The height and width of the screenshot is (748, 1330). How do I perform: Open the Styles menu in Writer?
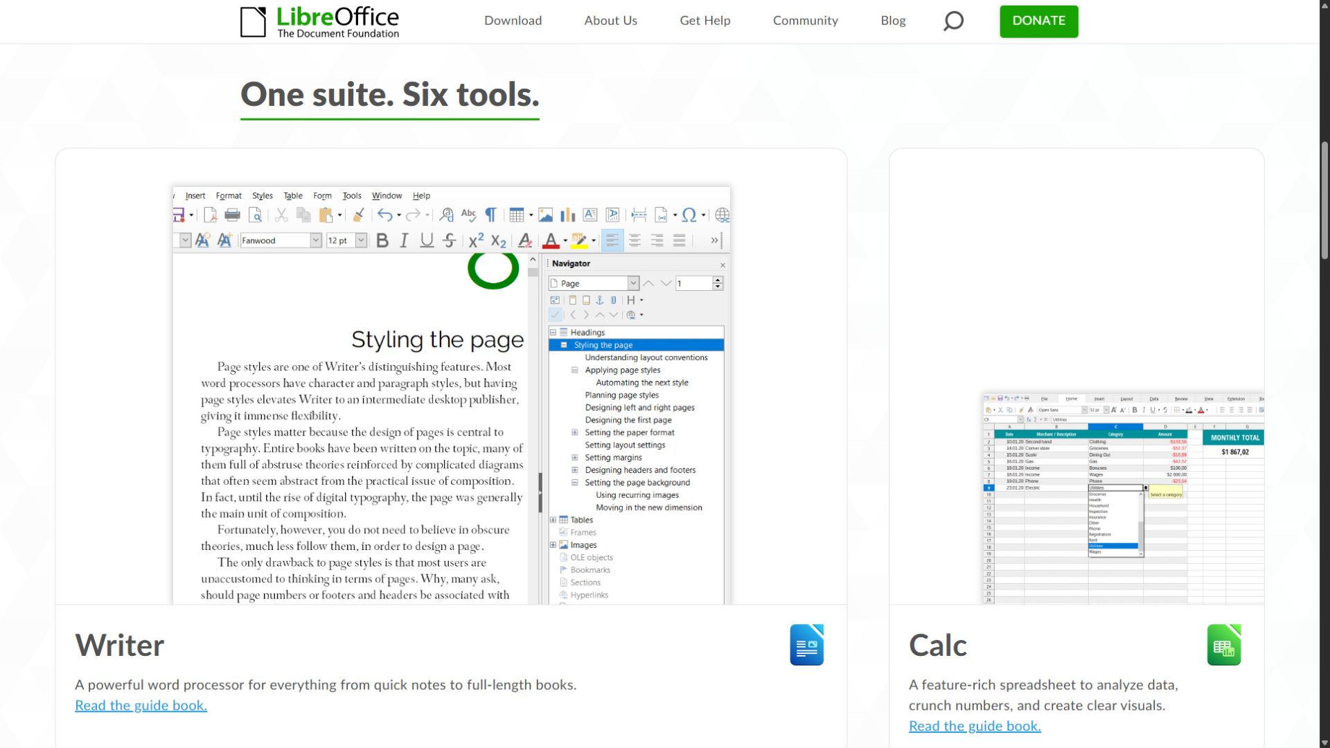pos(263,196)
